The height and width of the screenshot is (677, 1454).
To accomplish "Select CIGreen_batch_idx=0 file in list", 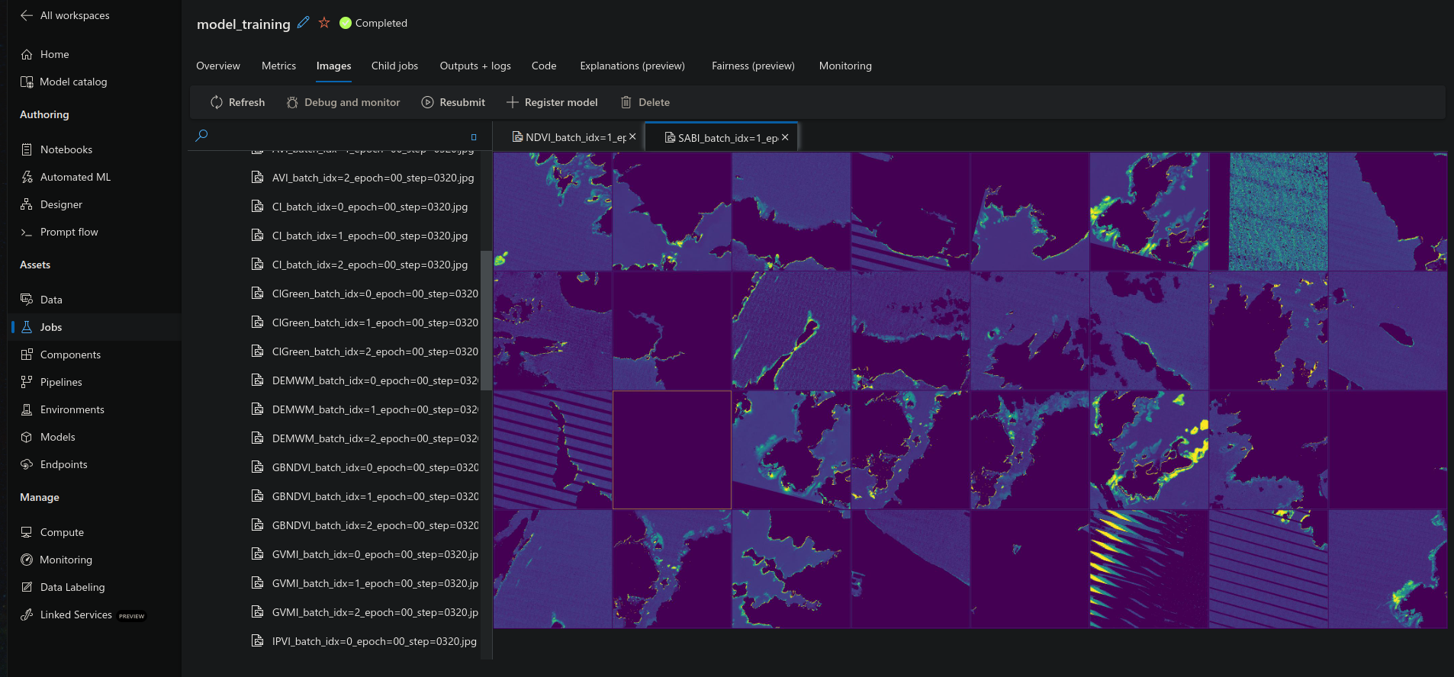I will pyautogui.click(x=365, y=294).
